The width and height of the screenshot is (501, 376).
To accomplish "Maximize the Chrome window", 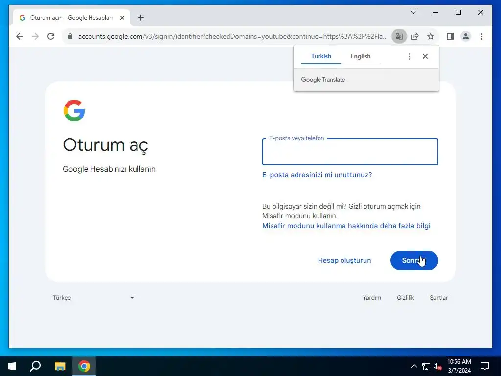I will click(x=458, y=12).
